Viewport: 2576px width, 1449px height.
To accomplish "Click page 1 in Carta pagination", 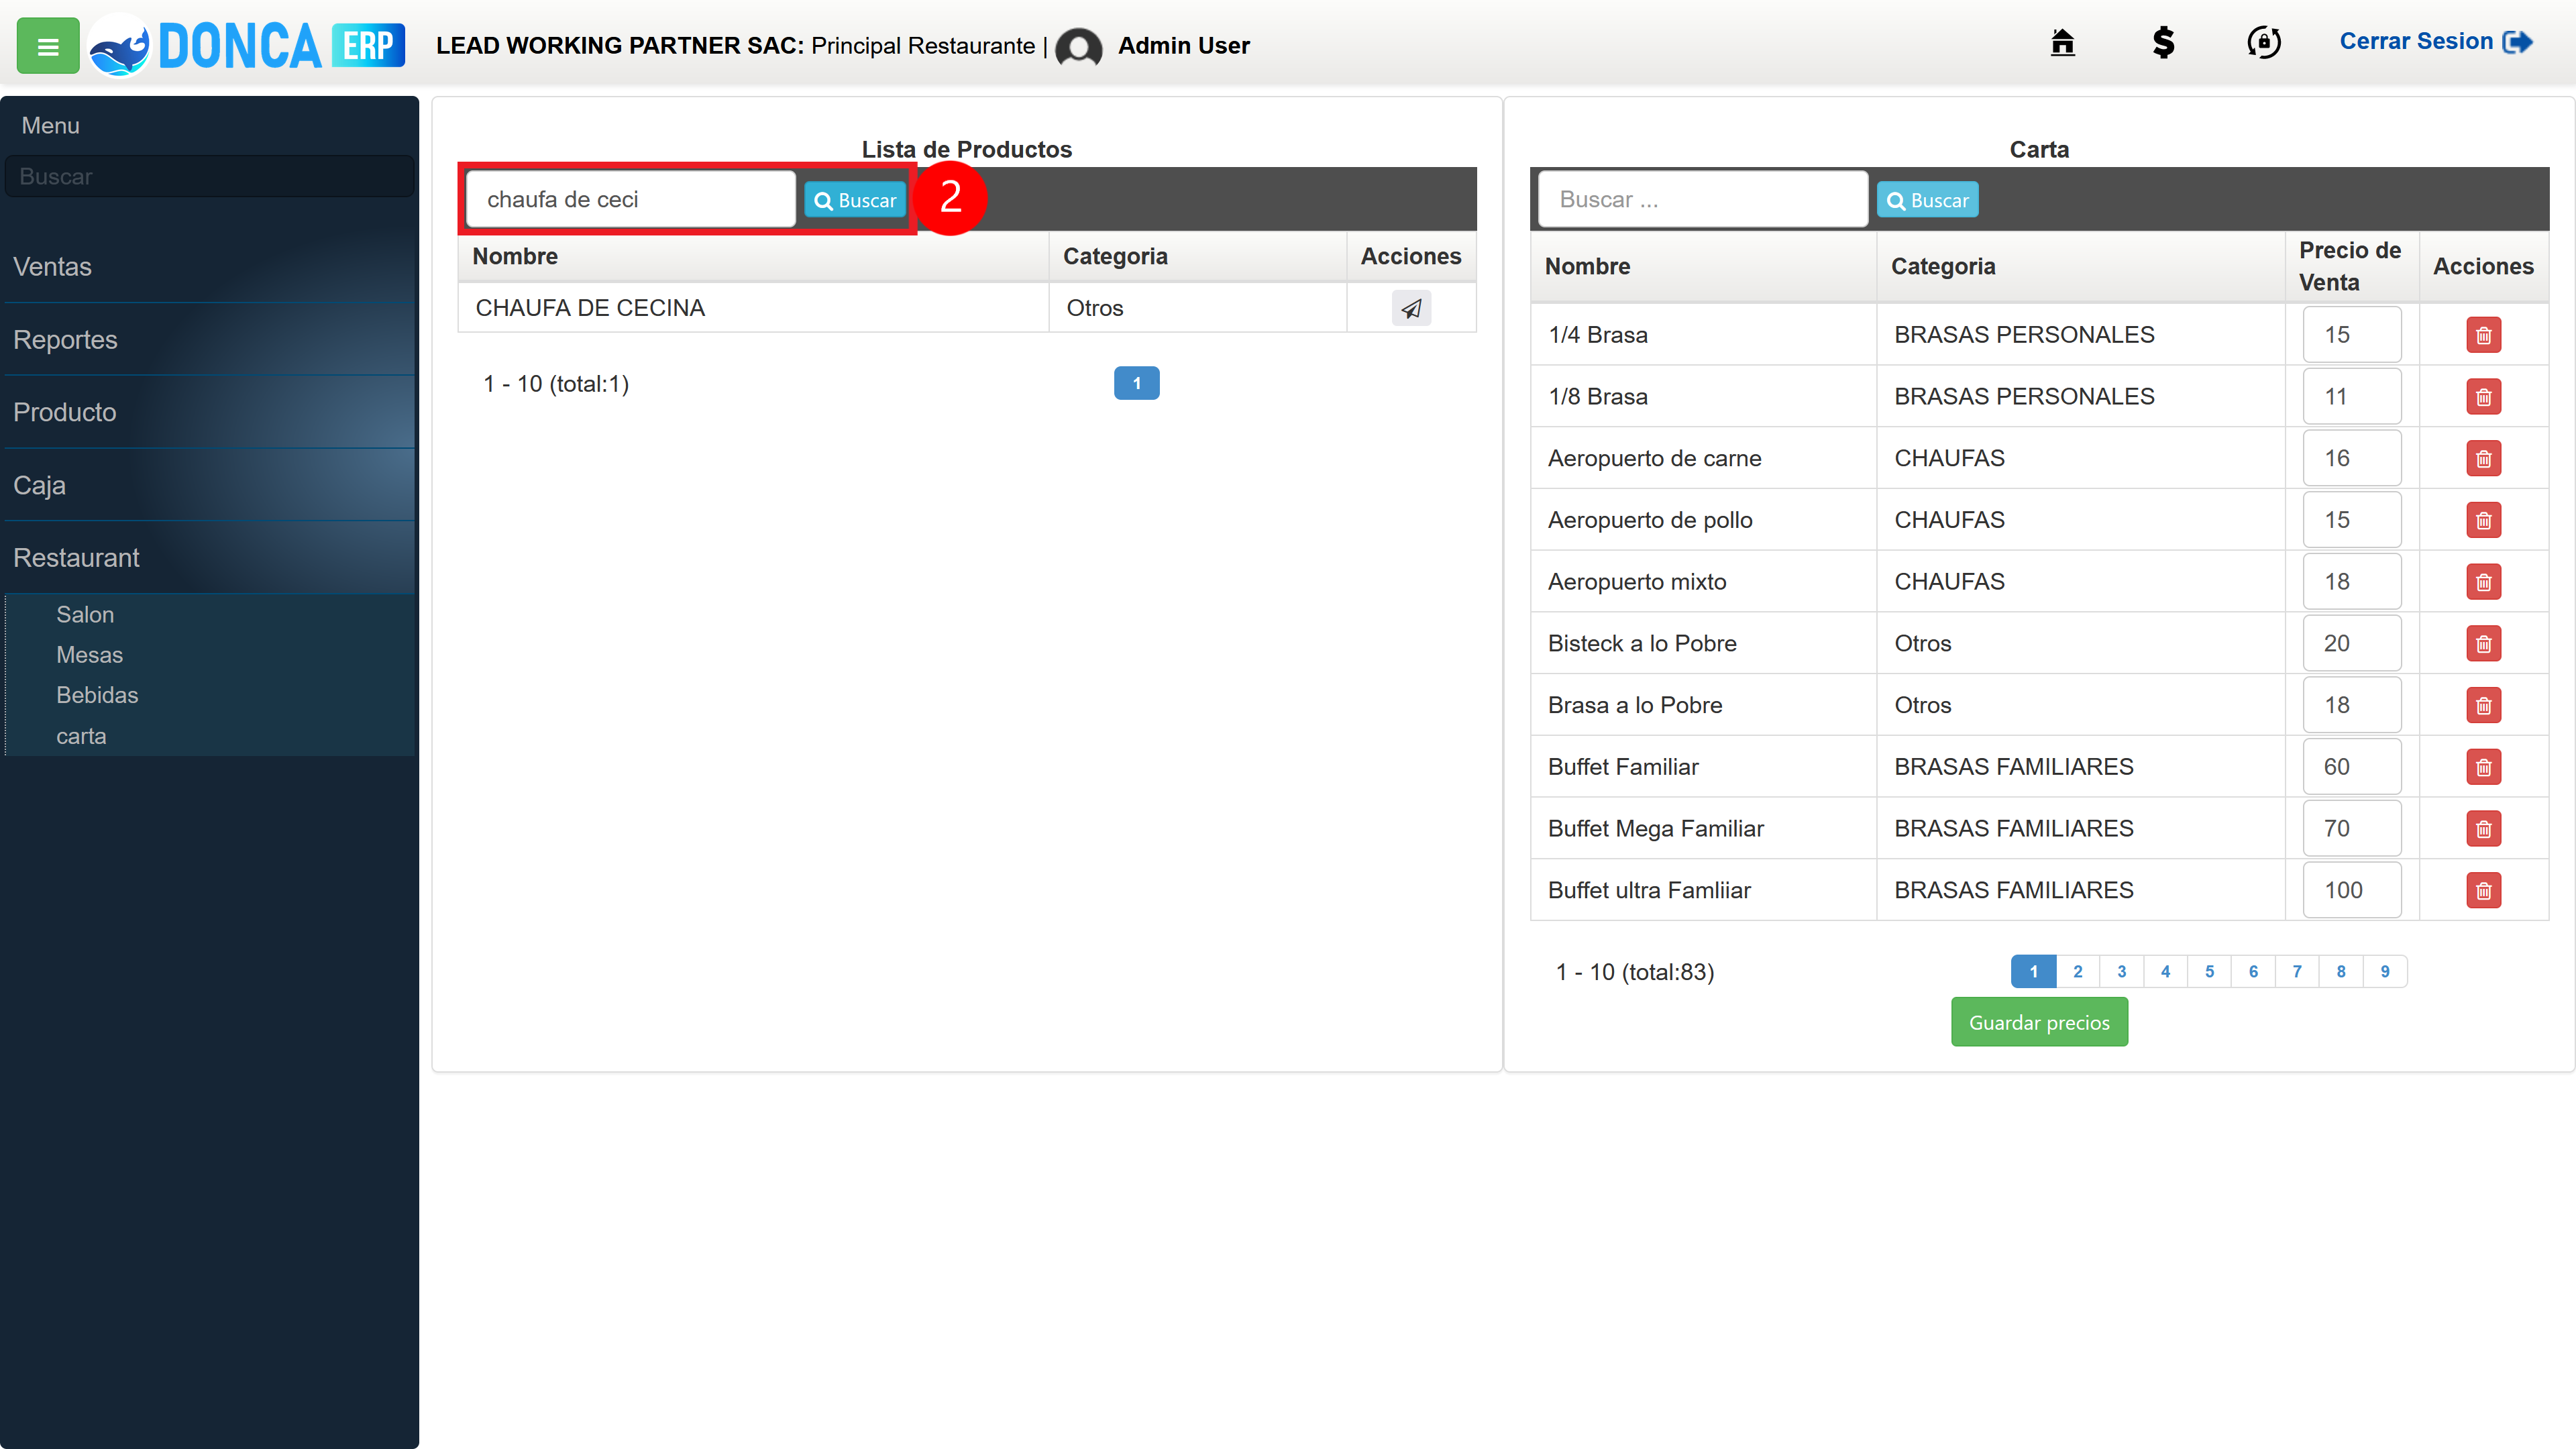I will [x=2033, y=971].
